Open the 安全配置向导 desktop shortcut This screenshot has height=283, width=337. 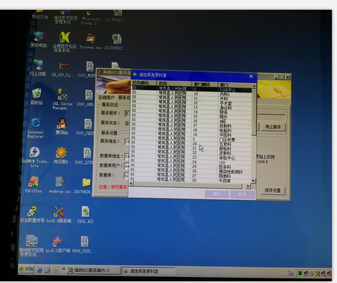pyautogui.click(x=32, y=212)
